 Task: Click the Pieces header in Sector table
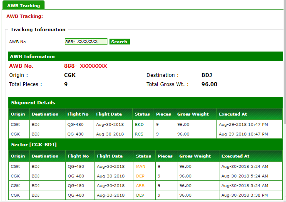[x=166, y=156]
